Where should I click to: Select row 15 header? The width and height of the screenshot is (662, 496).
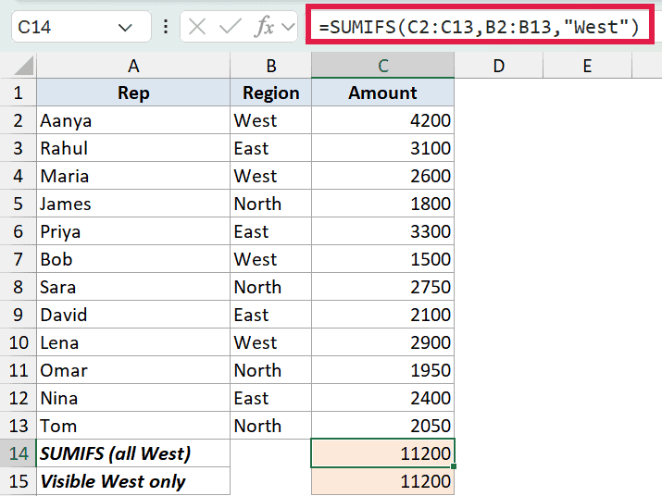point(19,481)
